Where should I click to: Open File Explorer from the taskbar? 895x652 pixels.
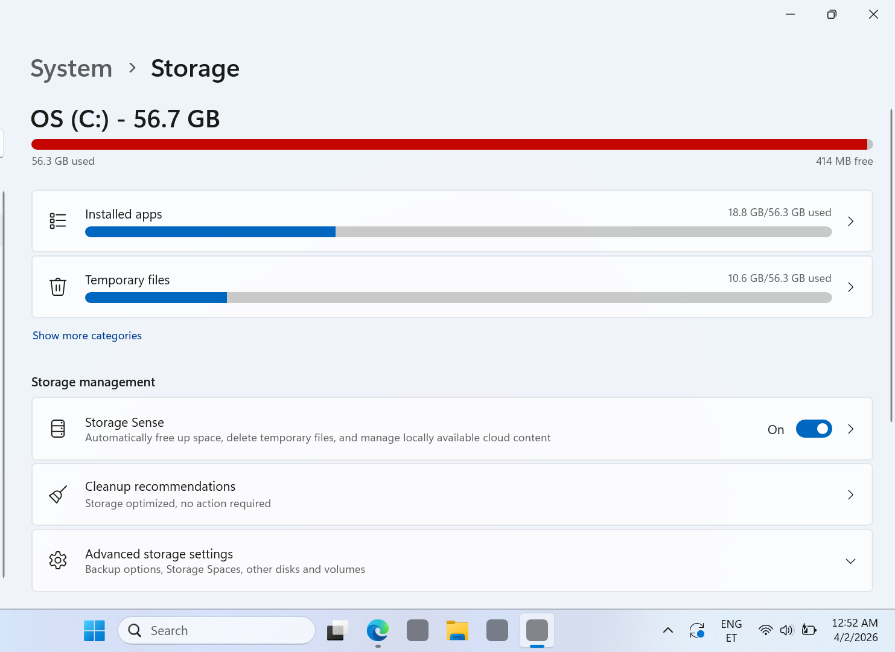(x=457, y=630)
